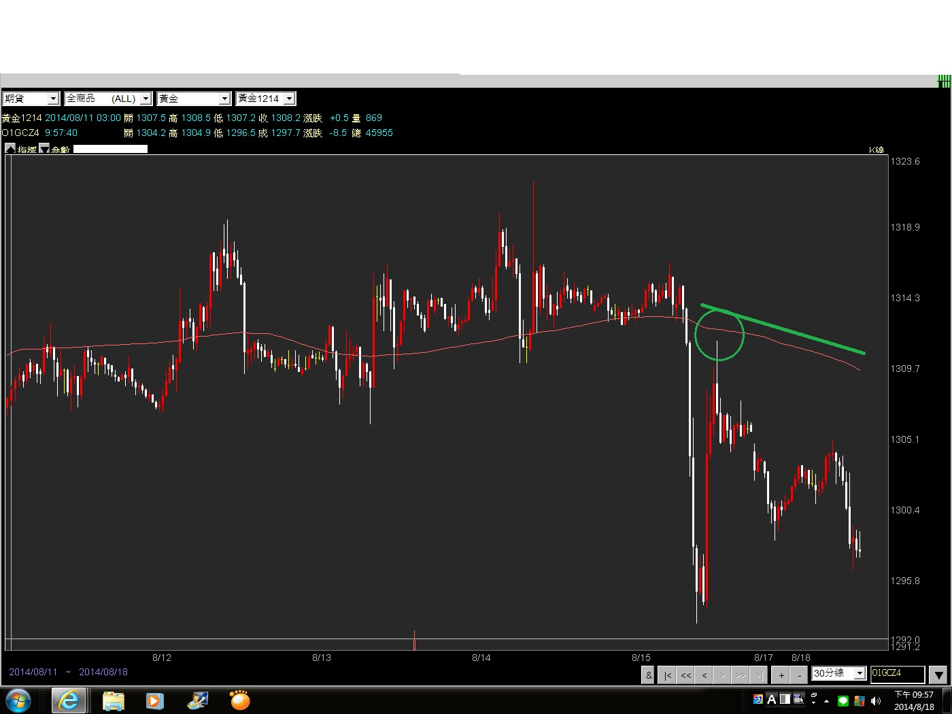Click the 1323.6 price axis label
Image resolution: width=952 pixels, height=714 pixels.
point(905,161)
